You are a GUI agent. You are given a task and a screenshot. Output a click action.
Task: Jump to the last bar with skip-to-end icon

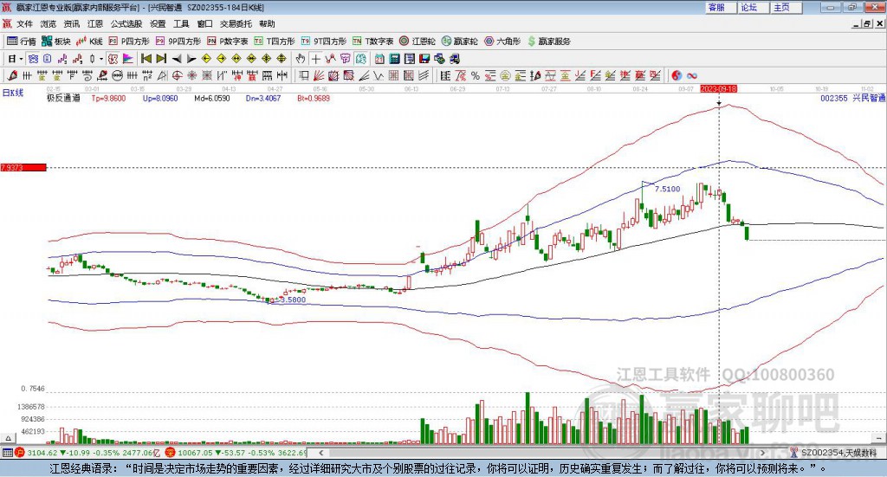pos(161,59)
